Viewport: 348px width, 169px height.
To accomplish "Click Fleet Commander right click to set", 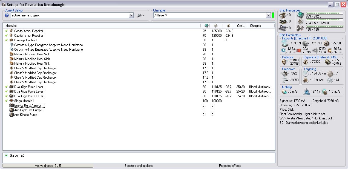I will 302,114.
